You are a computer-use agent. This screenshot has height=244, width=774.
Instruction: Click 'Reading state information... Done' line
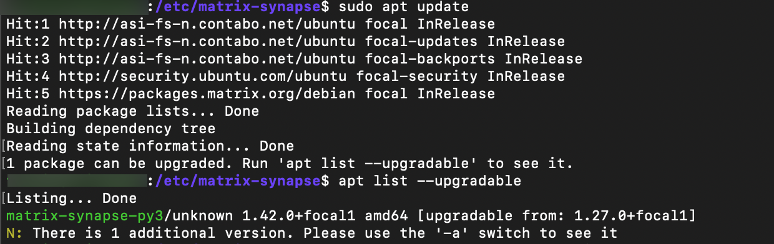coord(150,147)
